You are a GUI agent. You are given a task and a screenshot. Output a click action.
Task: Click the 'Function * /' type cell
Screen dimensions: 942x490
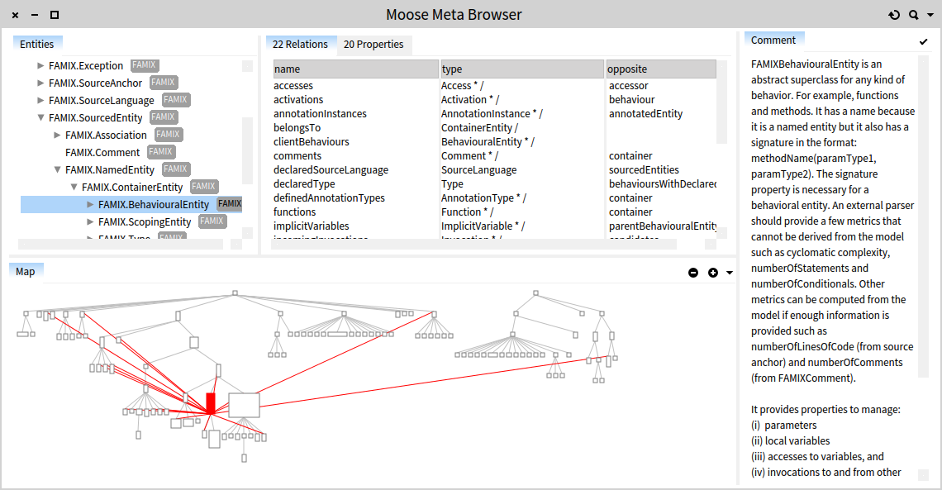tap(468, 212)
